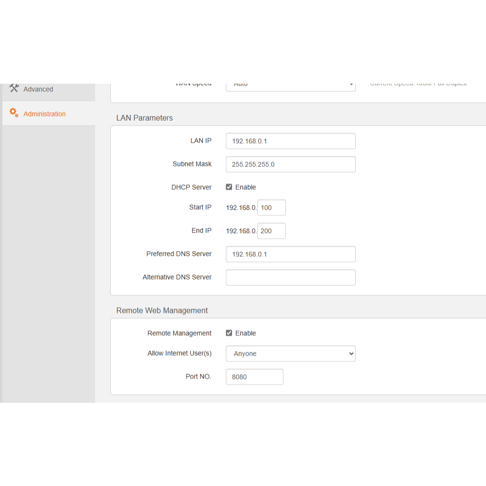Viewport: 486px width, 486px height.
Task: Click the Advanced wrench icon in sidebar
Action: [x=14, y=88]
